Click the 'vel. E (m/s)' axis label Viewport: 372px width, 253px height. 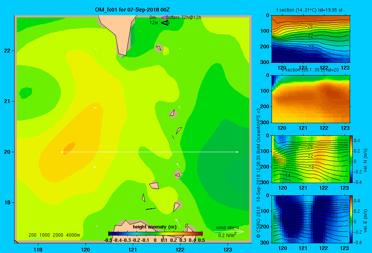click(365, 220)
